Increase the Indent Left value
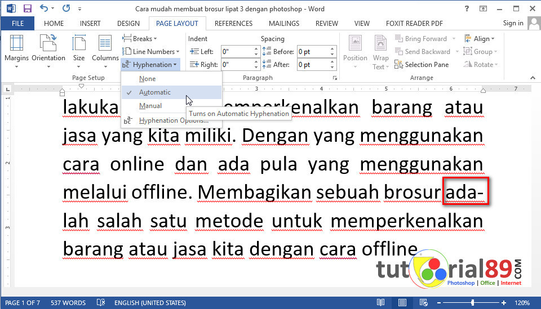The image size is (541, 309). [256, 49]
